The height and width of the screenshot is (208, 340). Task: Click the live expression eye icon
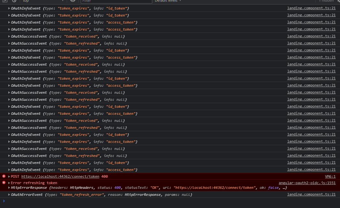[73, 1]
